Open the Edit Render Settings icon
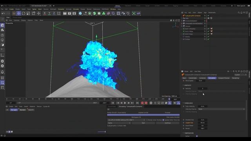This screenshot has width=251, height=141. coord(74,13)
